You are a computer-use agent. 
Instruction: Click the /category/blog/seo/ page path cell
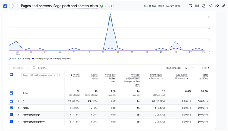(x=33, y=122)
